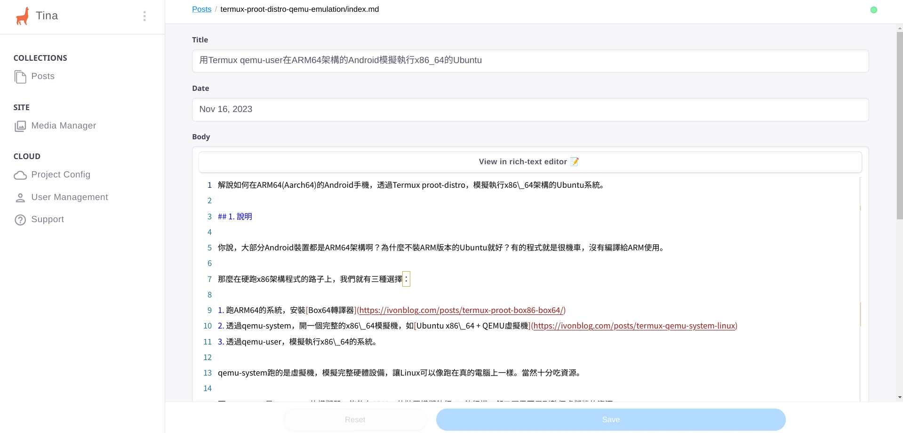903x433 pixels.
Task: Click the Media Manager image icon
Action: pos(20,126)
